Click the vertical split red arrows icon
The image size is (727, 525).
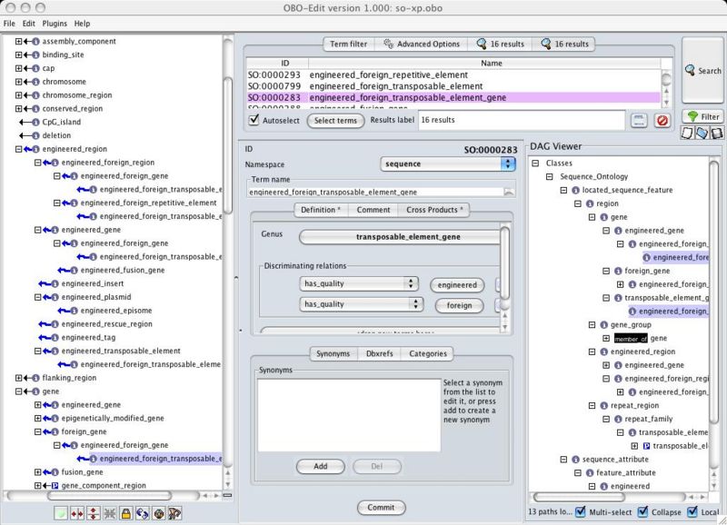[94, 513]
